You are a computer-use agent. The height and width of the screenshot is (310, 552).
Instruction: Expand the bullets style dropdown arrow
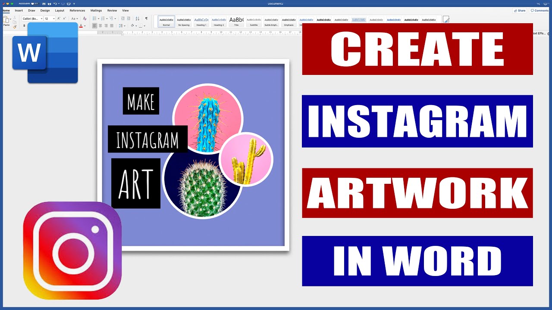[98, 19]
